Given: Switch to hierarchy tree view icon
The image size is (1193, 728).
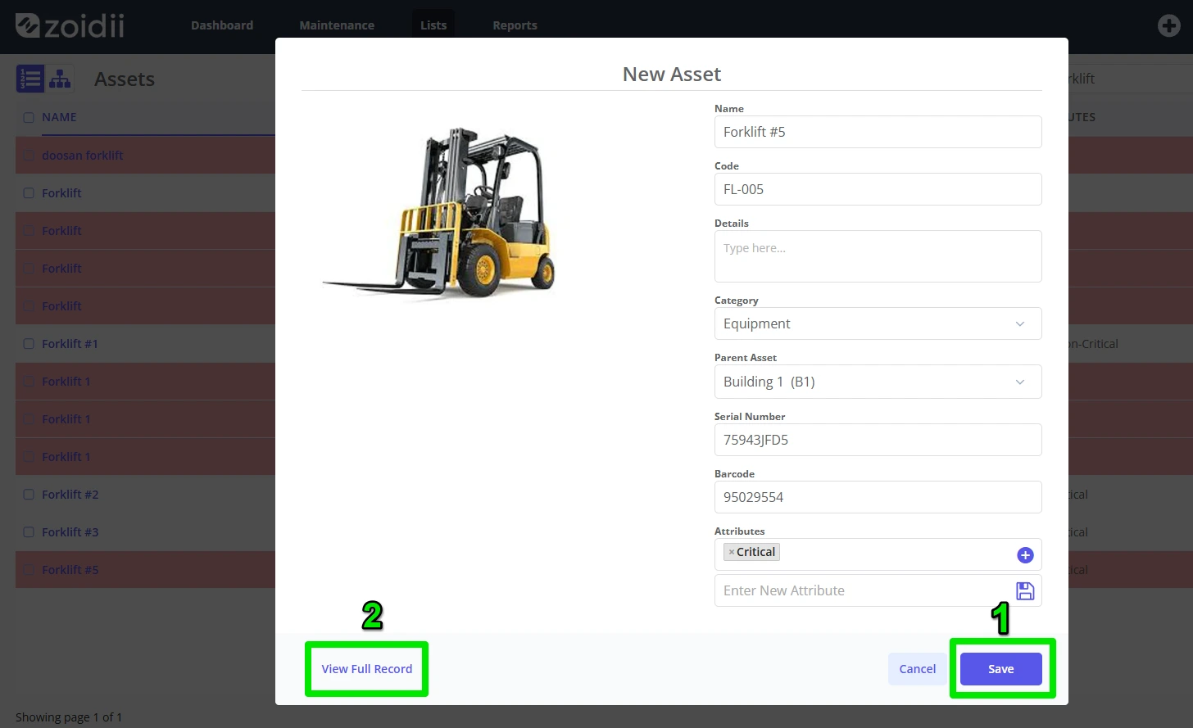Looking at the screenshot, I should coord(60,79).
